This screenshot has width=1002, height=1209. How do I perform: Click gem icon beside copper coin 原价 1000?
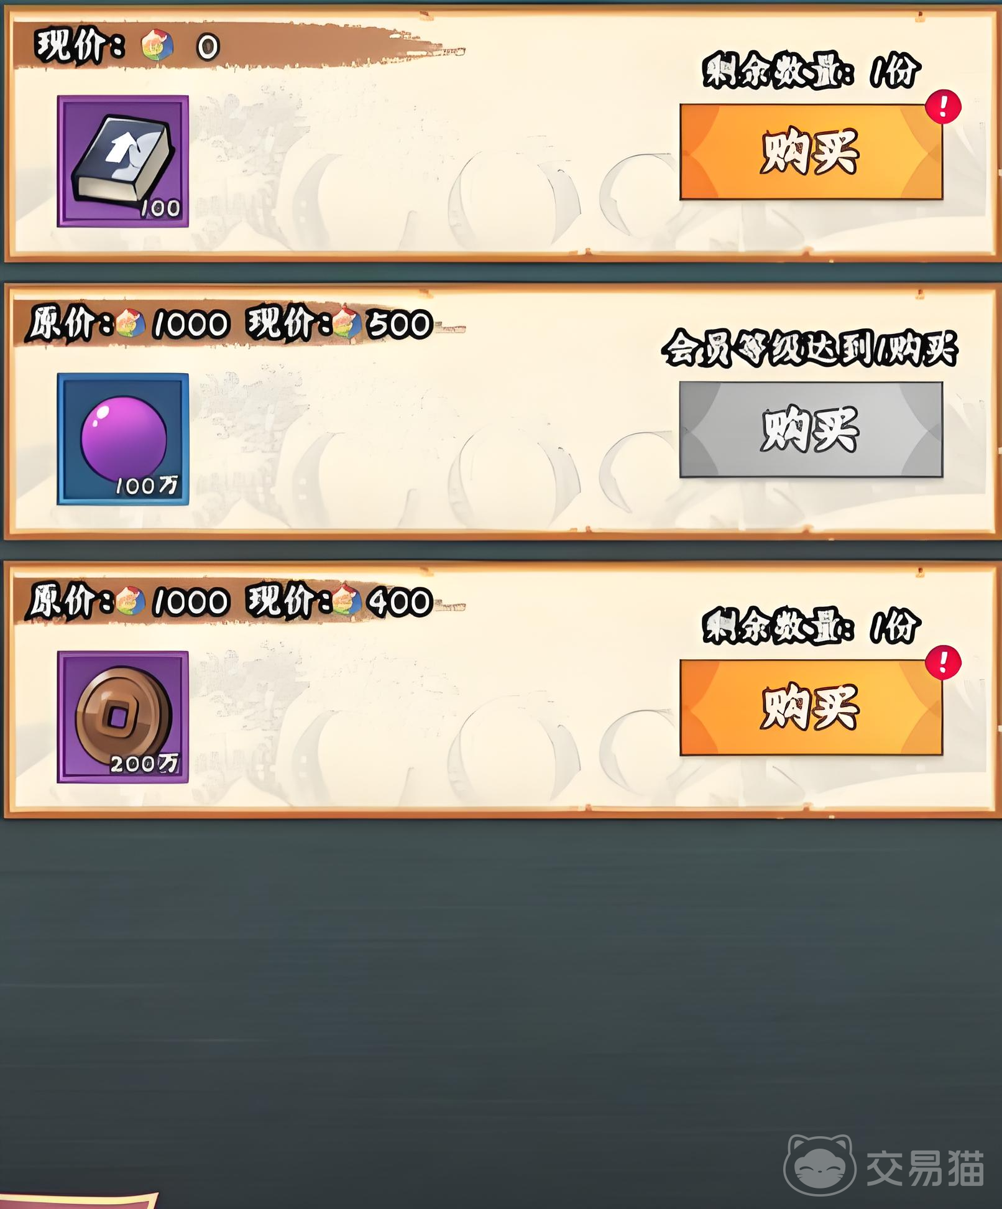(x=130, y=601)
